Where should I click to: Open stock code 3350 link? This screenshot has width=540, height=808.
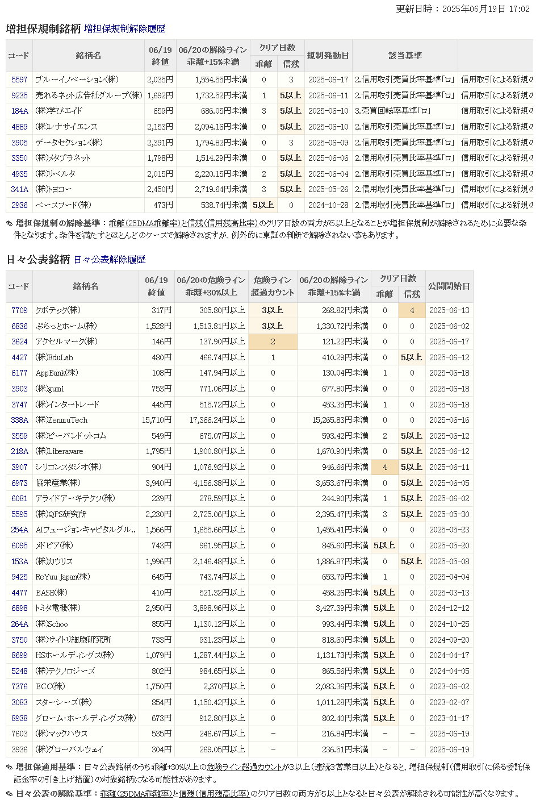(19, 158)
